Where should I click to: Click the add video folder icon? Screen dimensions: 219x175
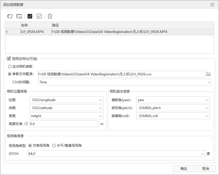(19, 16)
